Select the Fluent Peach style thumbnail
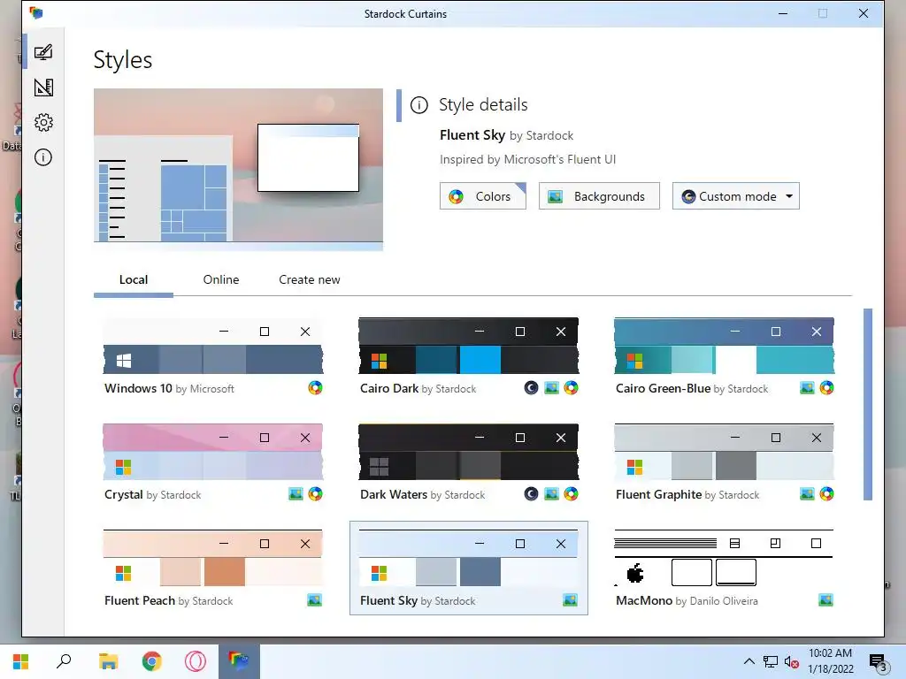The image size is (906, 679). [x=212, y=558]
